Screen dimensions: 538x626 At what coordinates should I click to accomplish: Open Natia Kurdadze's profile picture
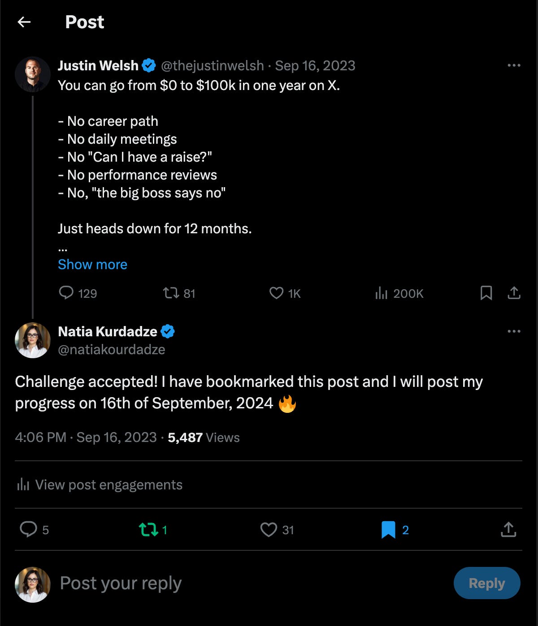click(x=33, y=340)
